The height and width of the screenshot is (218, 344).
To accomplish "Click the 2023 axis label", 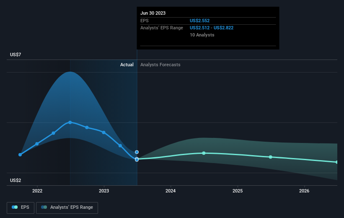I will pyautogui.click(x=104, y=191).
